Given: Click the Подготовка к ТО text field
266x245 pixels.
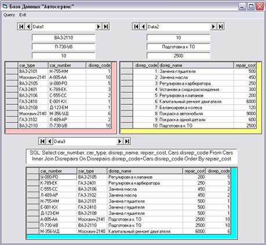Looking at the screenshot, I should [178, 47].
